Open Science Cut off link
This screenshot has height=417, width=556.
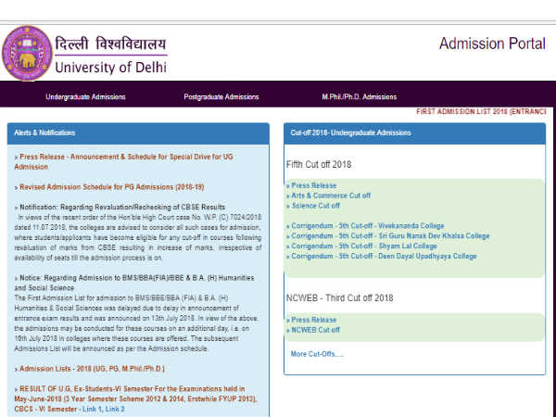[318, 206]
